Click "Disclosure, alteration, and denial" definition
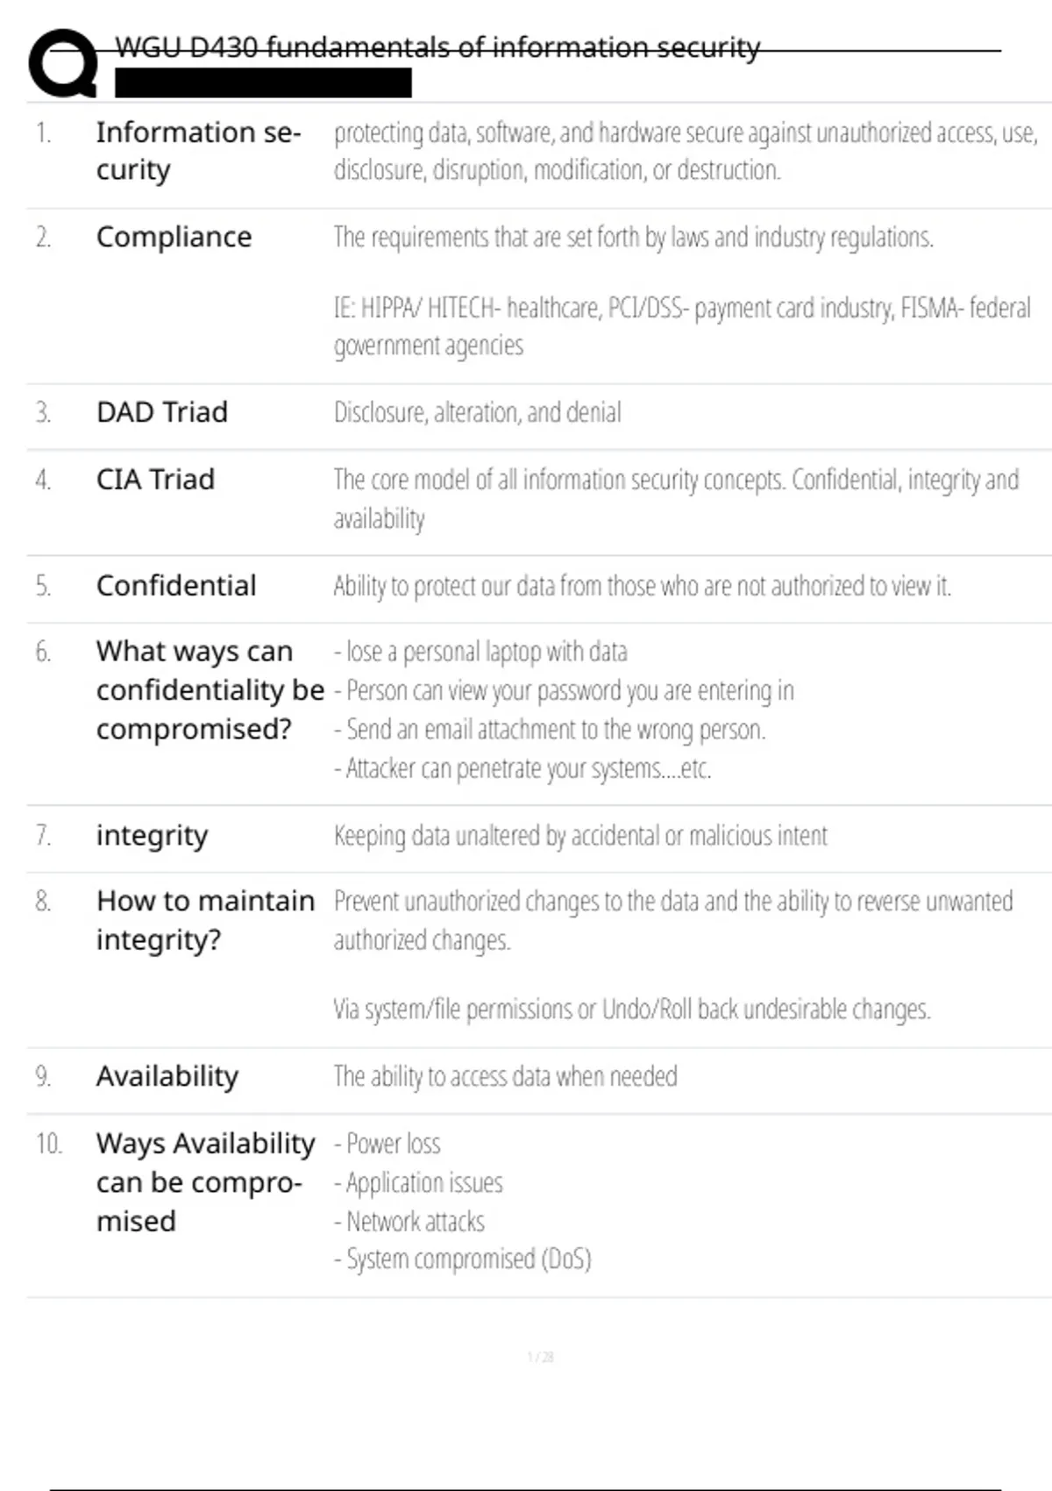Viewport: 1052px width, 1491px height. (477, 412)
